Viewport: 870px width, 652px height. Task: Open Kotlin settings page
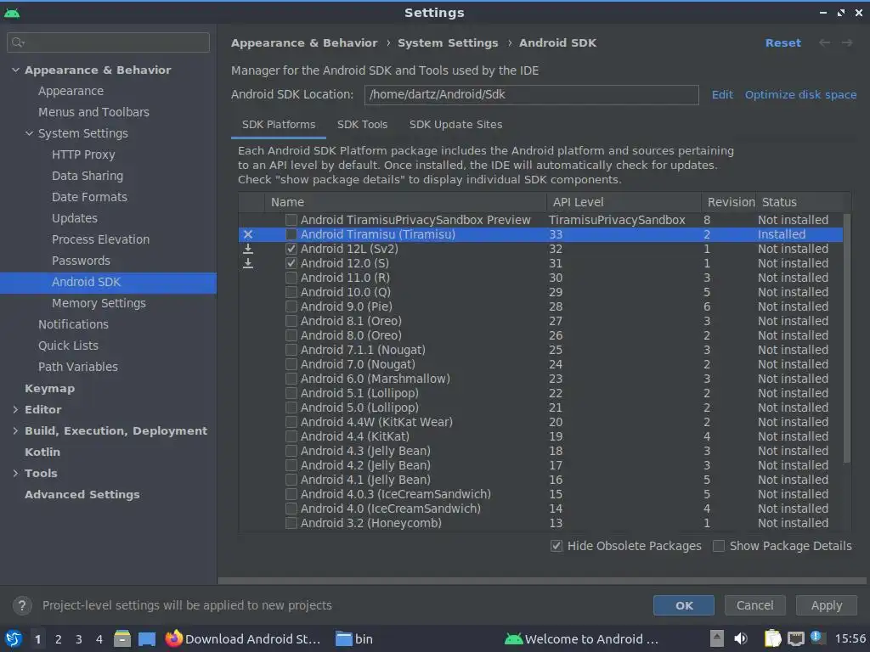[42, 452]
